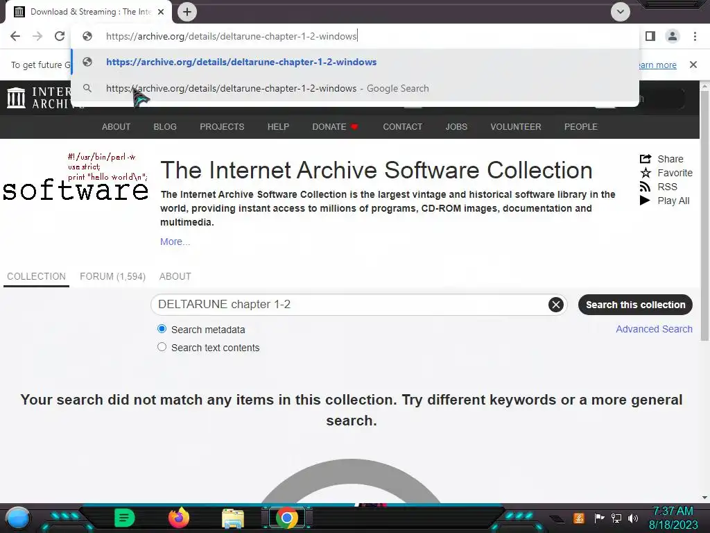
Task: Click the Learn more link in infobar
Action: pos(658,65)
